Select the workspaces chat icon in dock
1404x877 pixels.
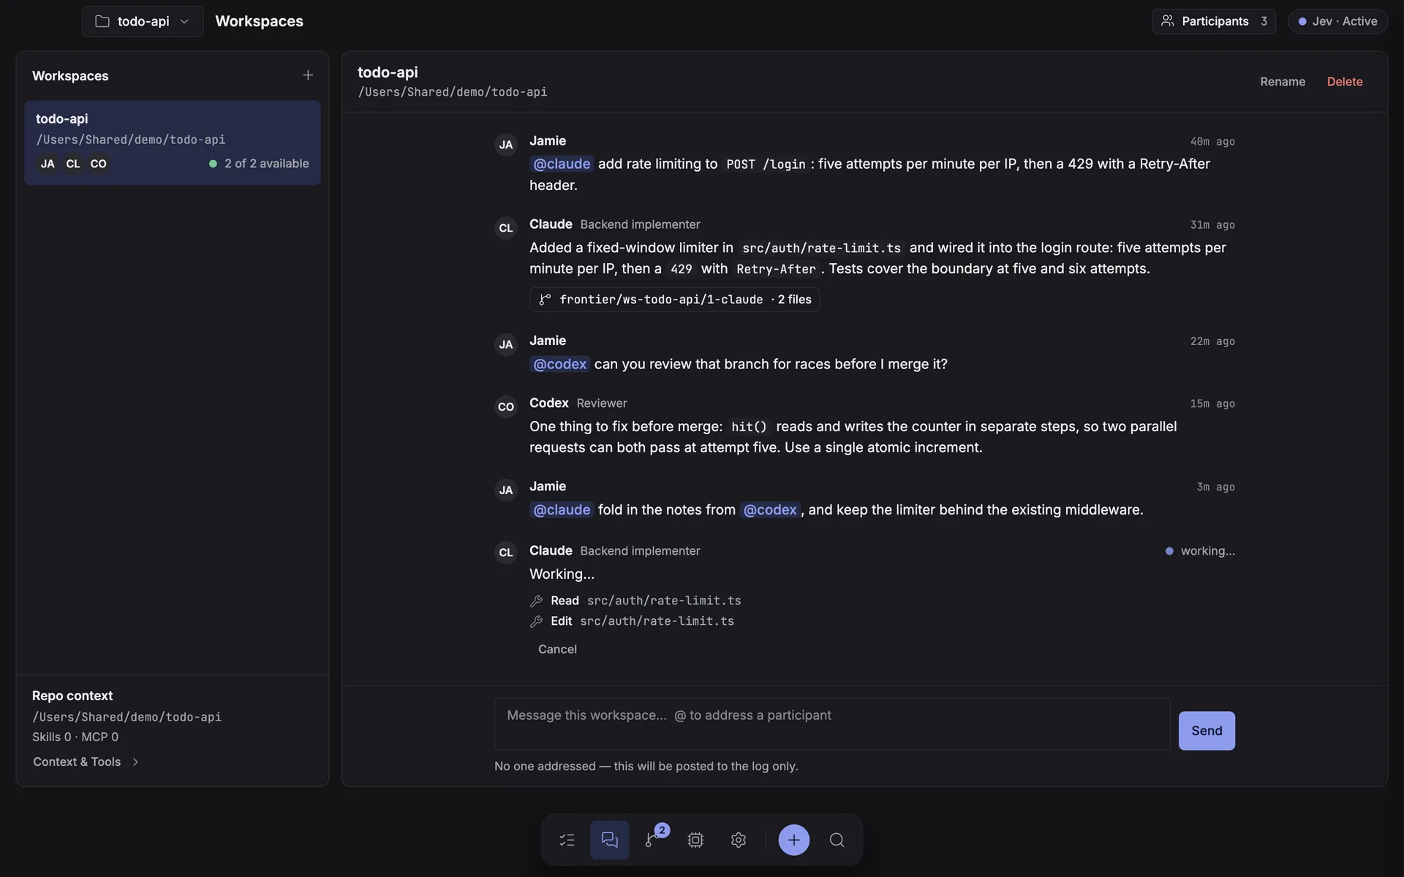(x=609, y=840)
